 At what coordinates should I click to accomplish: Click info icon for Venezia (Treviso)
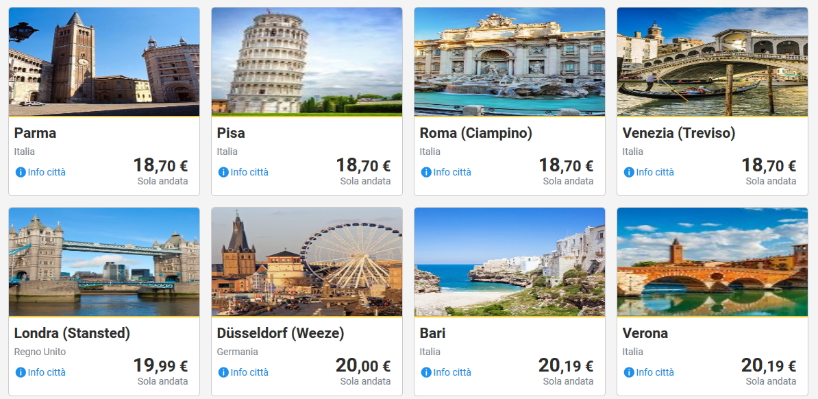point(629,172)
